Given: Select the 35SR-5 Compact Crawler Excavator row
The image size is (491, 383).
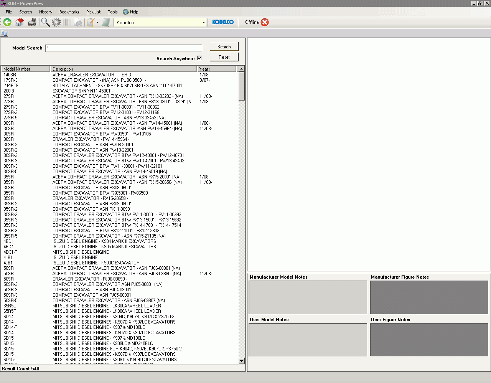Looking at the screenshot, I should click(120, 236).
